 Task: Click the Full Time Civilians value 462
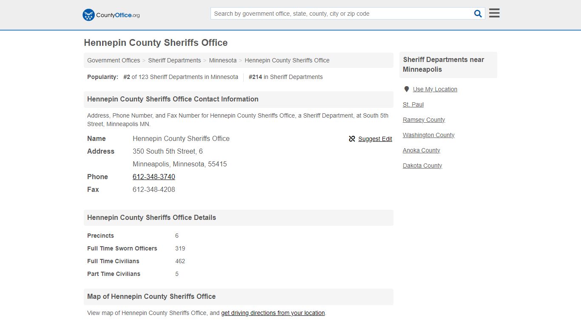click(x=180, y=261)
